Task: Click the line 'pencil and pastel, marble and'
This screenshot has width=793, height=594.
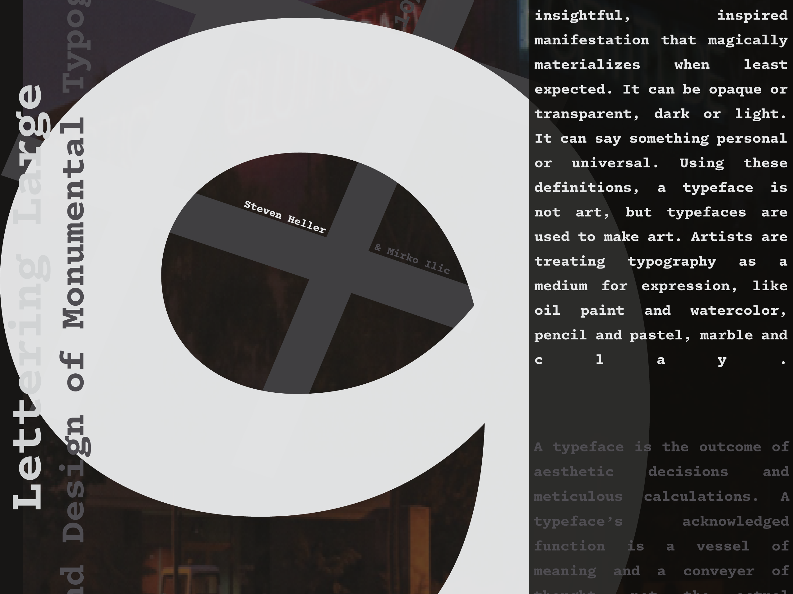Action: coord(661,336)
